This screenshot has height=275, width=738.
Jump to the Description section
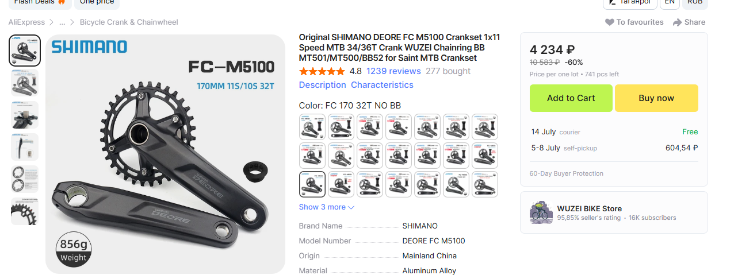(x=323, y=85)
